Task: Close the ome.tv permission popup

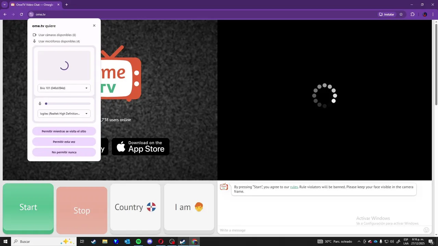Action: 94,26
